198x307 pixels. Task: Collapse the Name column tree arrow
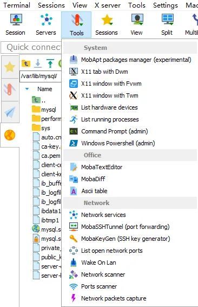[x=27, y=89]
